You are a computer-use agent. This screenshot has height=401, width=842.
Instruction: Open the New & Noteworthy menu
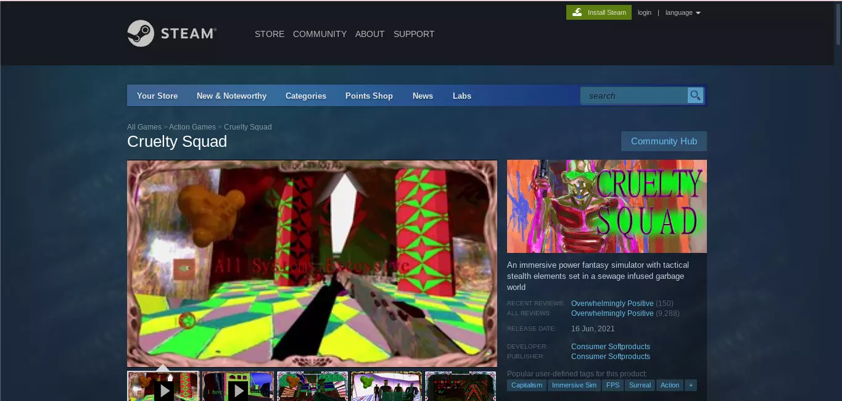[231, 96]
